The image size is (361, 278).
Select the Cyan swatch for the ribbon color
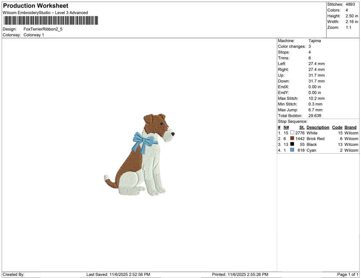(292, 150)
